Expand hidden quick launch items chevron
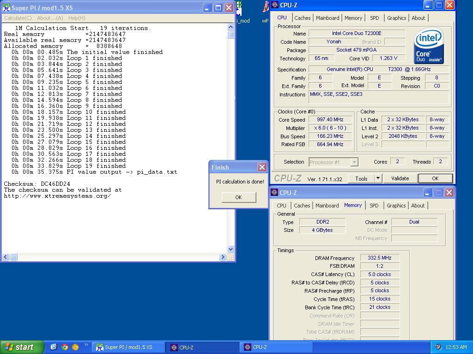 (86, 345)
